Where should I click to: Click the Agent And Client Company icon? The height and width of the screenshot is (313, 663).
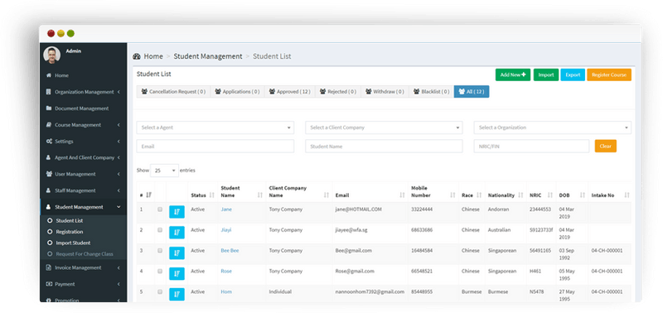tap(49, 157)
